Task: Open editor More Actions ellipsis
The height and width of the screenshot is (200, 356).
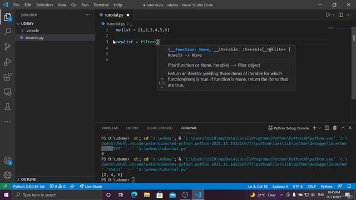Action: (x=349, y=15)
